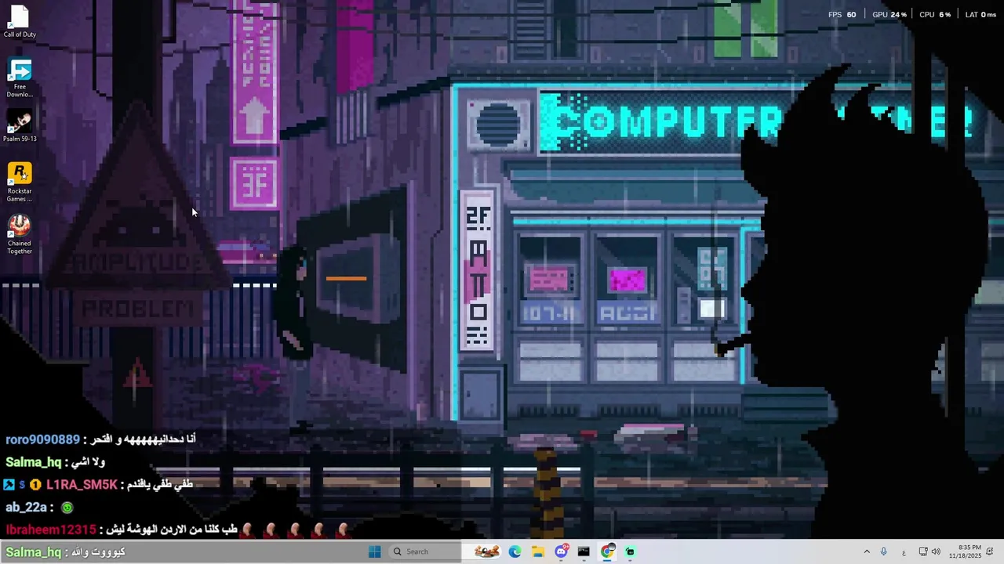This screenshot has width=1004, height=564.
Task: Launch the Chained Together shortcut
Action: point(19,234)
